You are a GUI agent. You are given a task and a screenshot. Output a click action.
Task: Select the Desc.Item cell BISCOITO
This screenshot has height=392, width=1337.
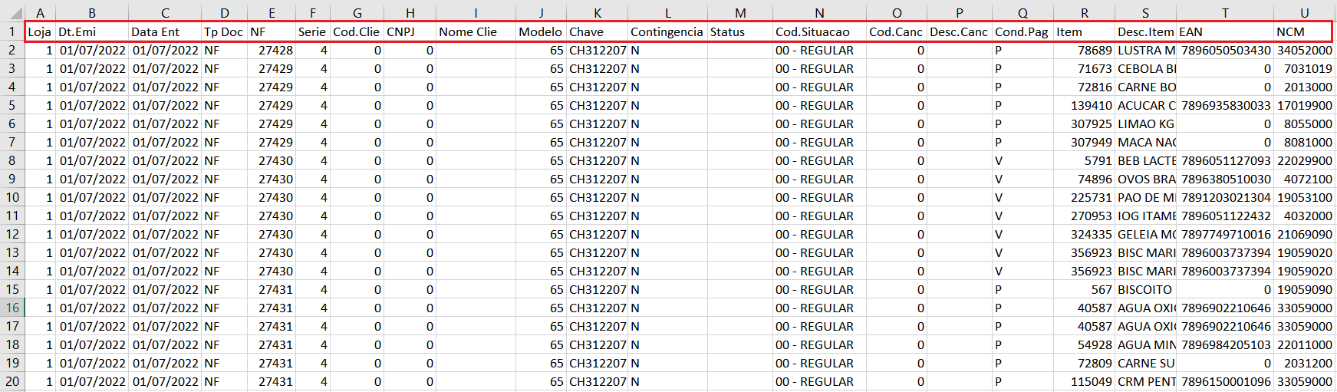[x=1145, y=289]
